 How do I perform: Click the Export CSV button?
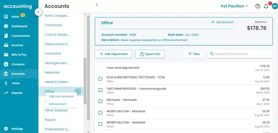150,54
